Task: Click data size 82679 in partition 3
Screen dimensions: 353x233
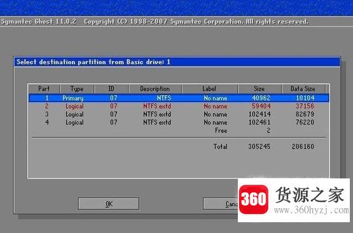Action: click(305, 114)
